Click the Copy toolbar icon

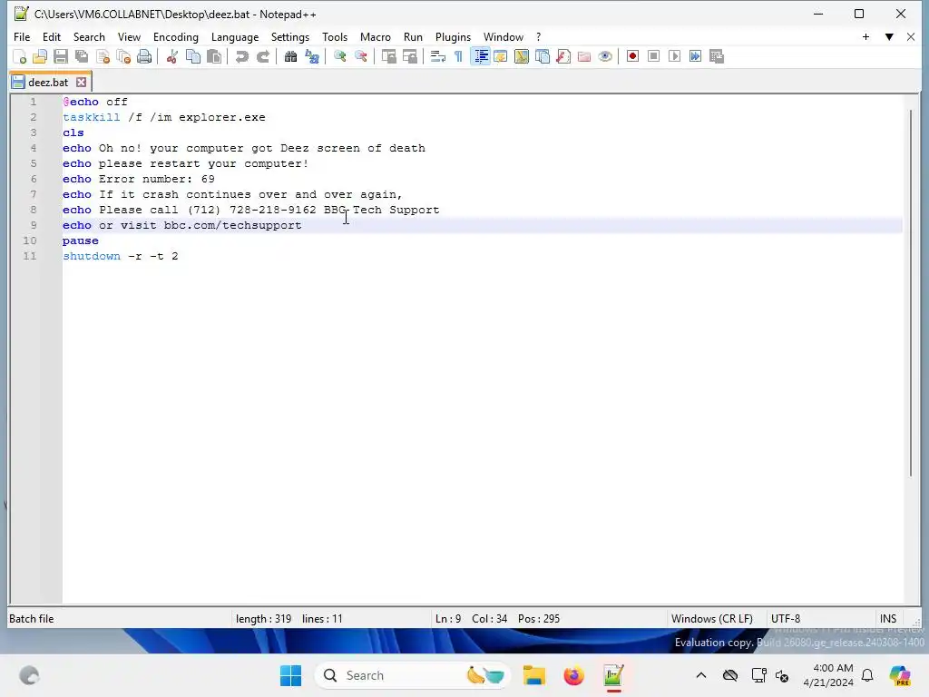tap(193, 56)
